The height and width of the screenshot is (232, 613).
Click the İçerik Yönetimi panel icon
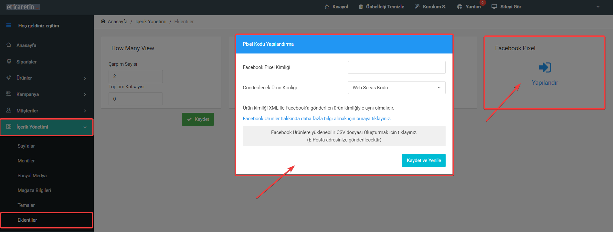[x=9, y=127]
